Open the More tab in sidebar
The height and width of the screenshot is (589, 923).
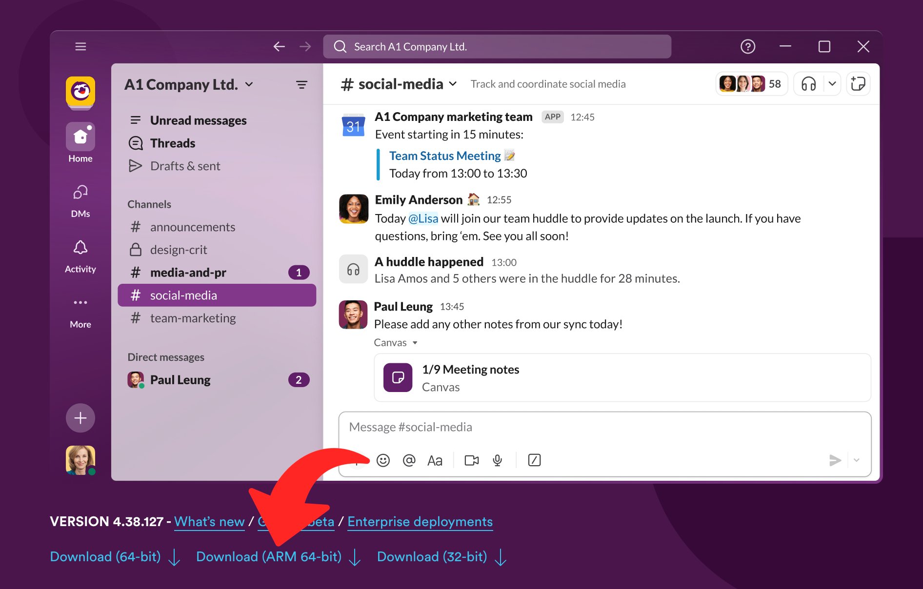click(x=80, y=312)
